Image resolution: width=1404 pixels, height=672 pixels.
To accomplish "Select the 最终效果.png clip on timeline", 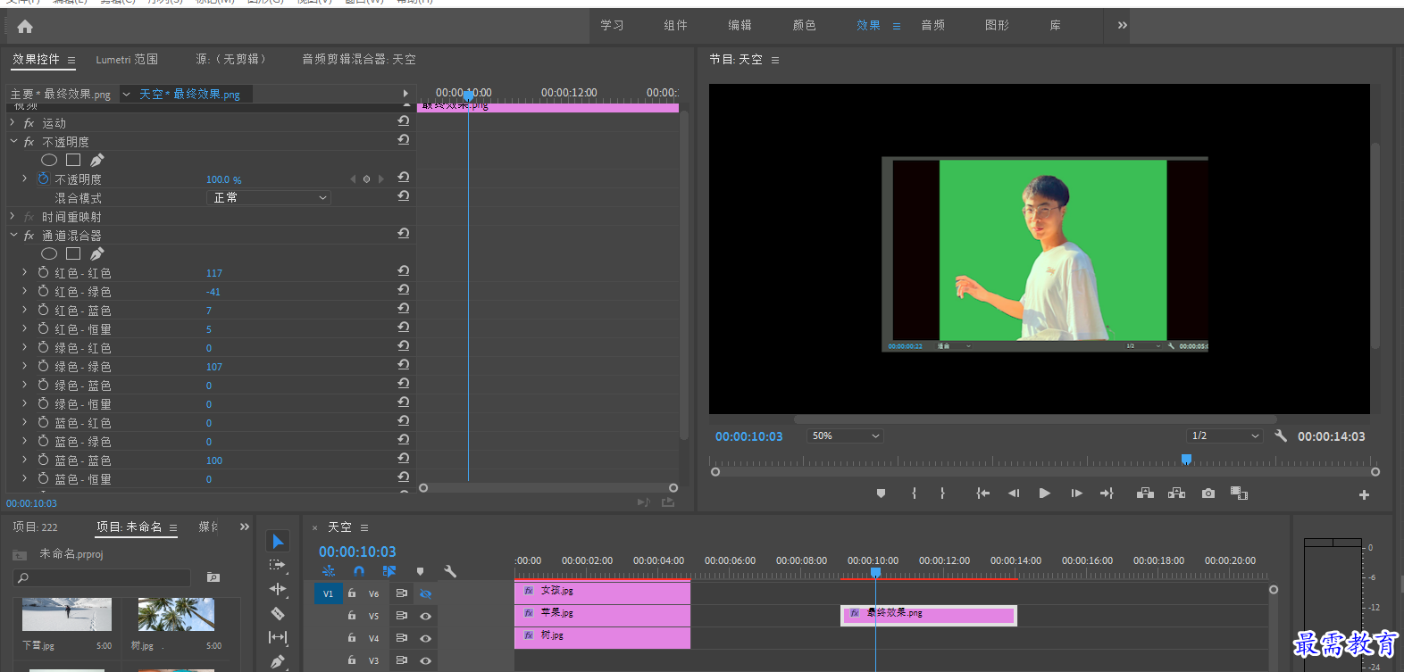I will tap(928, 615).
